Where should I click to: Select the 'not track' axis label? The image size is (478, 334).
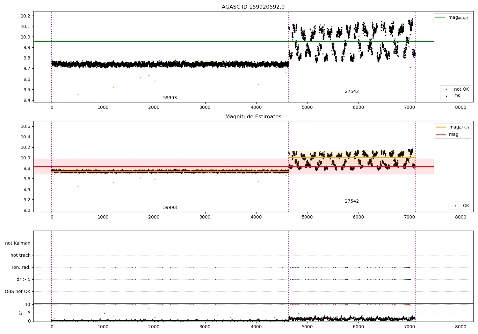coord(20,255)
